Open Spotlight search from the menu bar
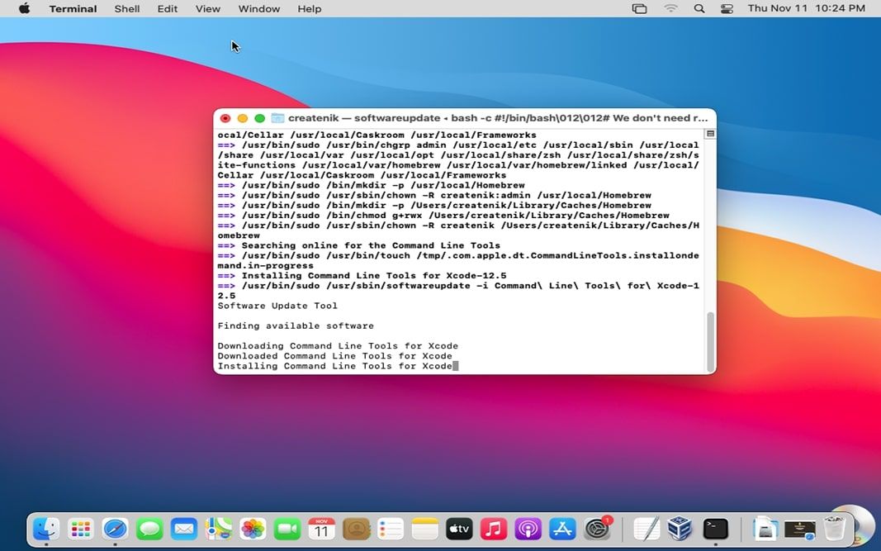The width and height of the screenshot is (881, 551). pos(699,8)
